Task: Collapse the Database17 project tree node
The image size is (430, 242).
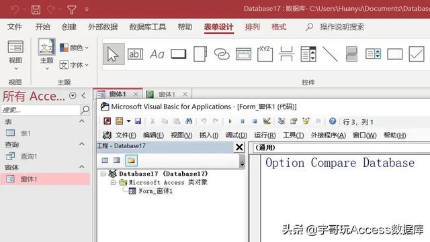Action: coord(103,174)
